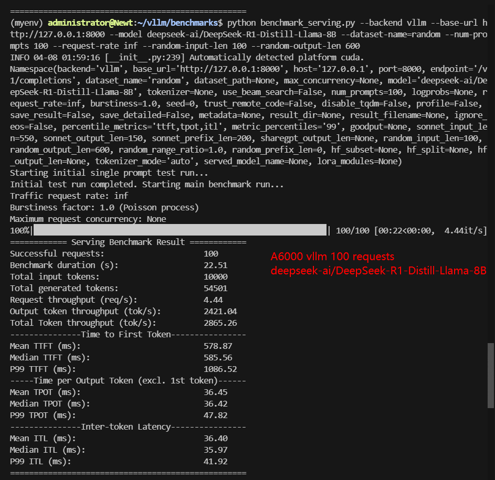
Task: Click the total generated tokens value 54501
Action: pyautogui.click(x=215, y=289)
